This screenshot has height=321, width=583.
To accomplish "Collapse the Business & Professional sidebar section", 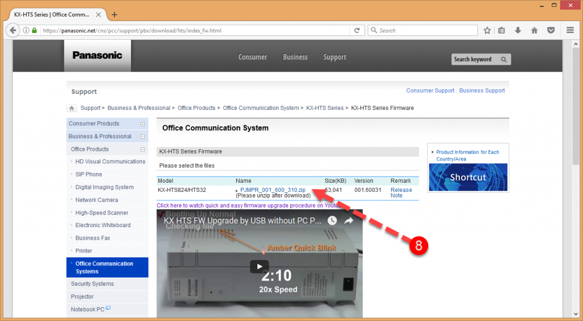I will 142,137.
